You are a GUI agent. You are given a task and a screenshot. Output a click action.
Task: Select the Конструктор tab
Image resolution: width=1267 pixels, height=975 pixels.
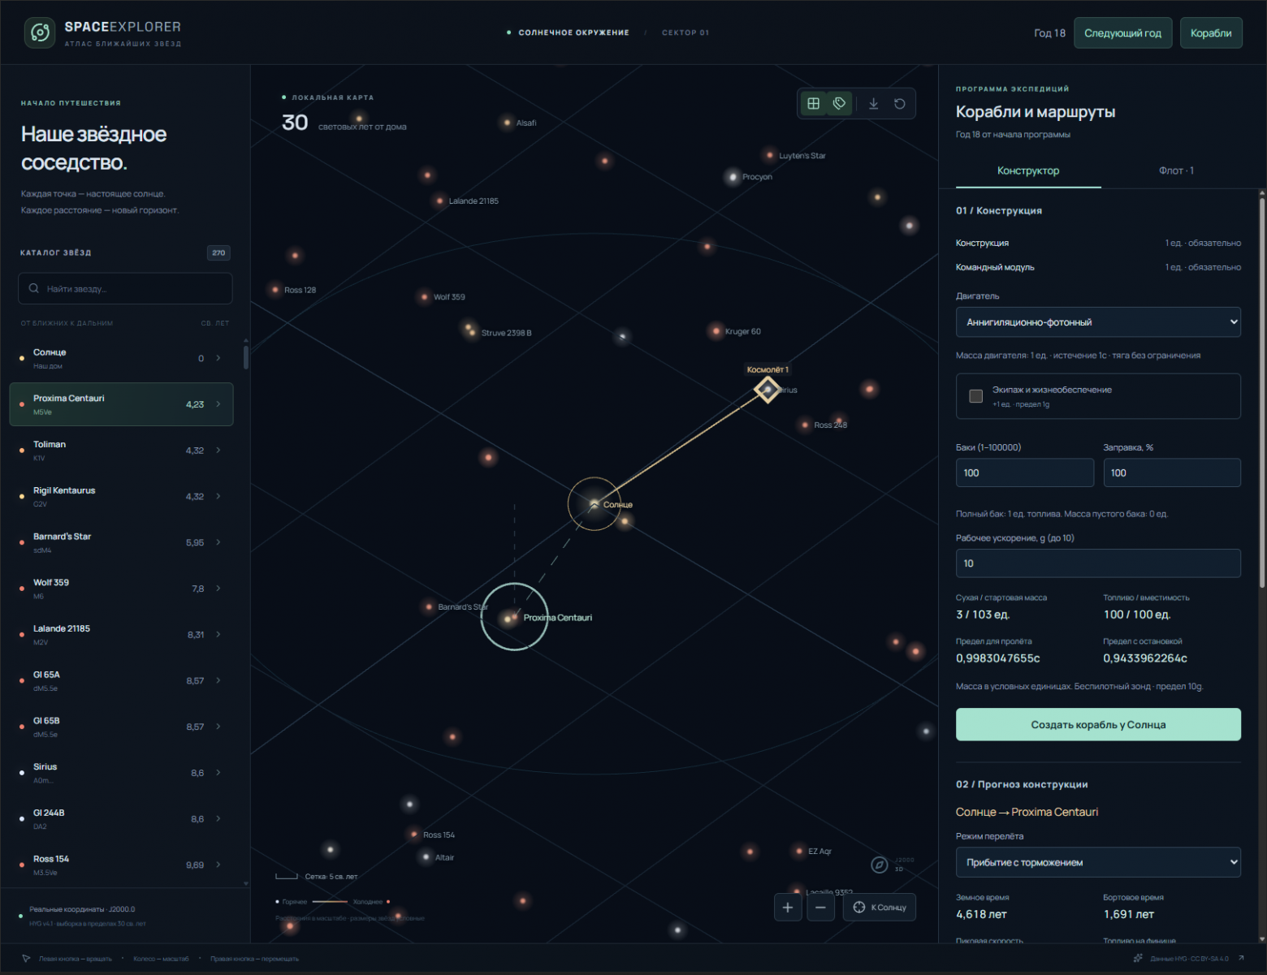point(1028,170)
